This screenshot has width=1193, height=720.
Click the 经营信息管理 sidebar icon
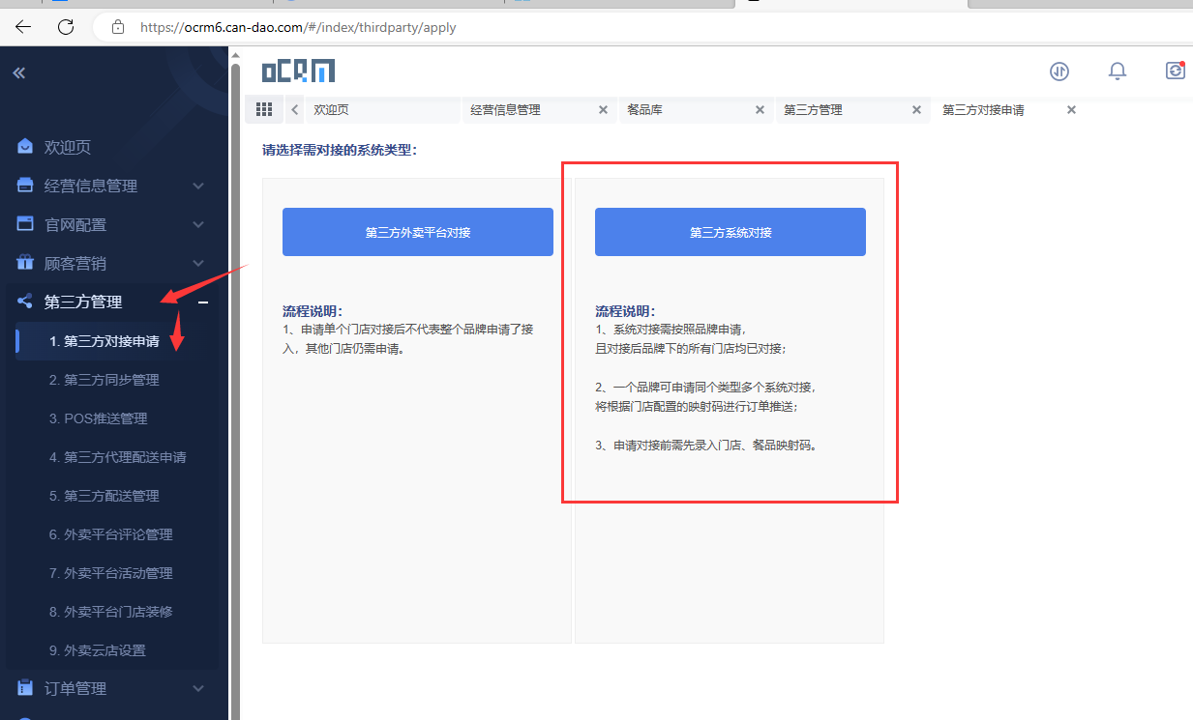25,186
